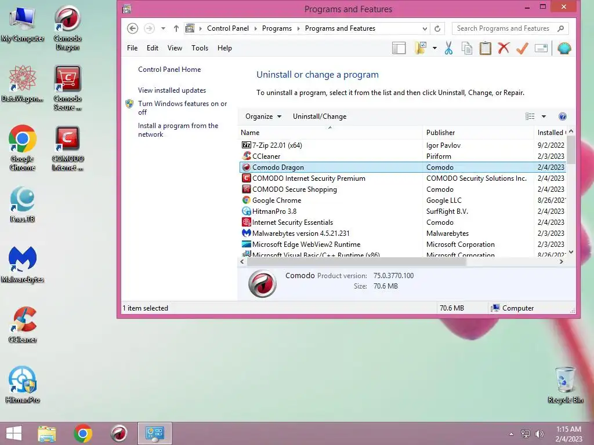The width and height of the screenshot is (594, 445).
Task: Click the volume speaker tray icon
Action: point(539,433)
